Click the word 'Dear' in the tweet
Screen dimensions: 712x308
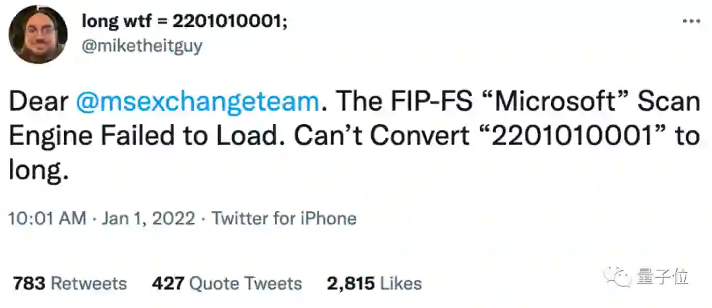click(38, 103)
